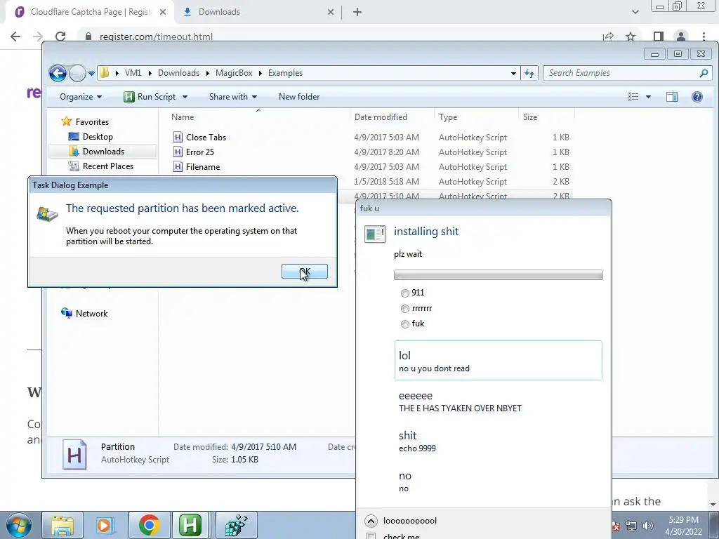
Task: Click OK in Task Dialog Example
Action: point(305,272)
